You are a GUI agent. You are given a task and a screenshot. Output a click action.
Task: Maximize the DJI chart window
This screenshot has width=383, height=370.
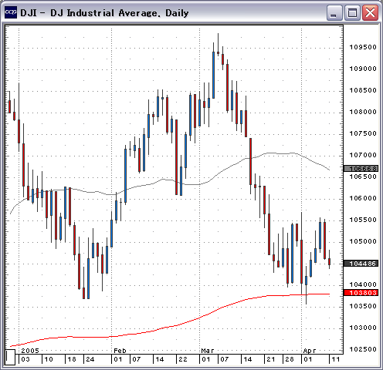351,12
